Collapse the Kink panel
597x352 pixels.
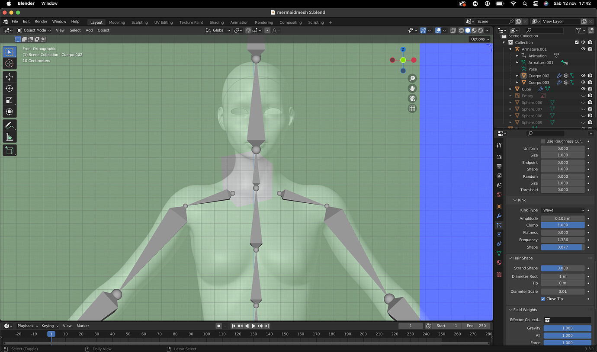tap(515, 200)
